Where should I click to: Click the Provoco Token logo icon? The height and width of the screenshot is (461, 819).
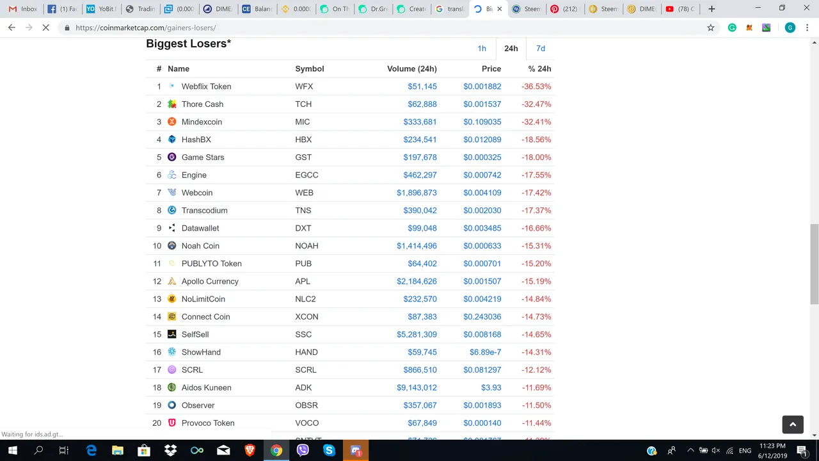[x=171, y=423]
